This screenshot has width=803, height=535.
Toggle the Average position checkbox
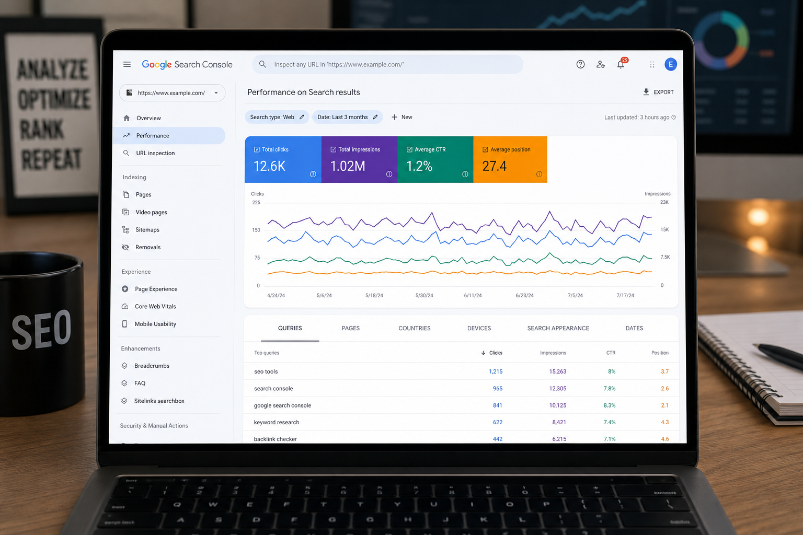point(485,149)
